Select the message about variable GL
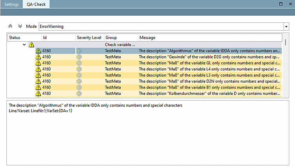 (x=210, y=63)
